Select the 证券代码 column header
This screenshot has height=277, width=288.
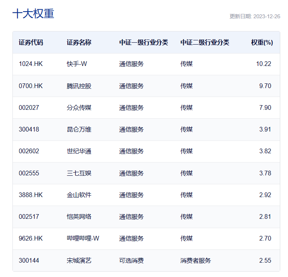click(x=31, y=42)
